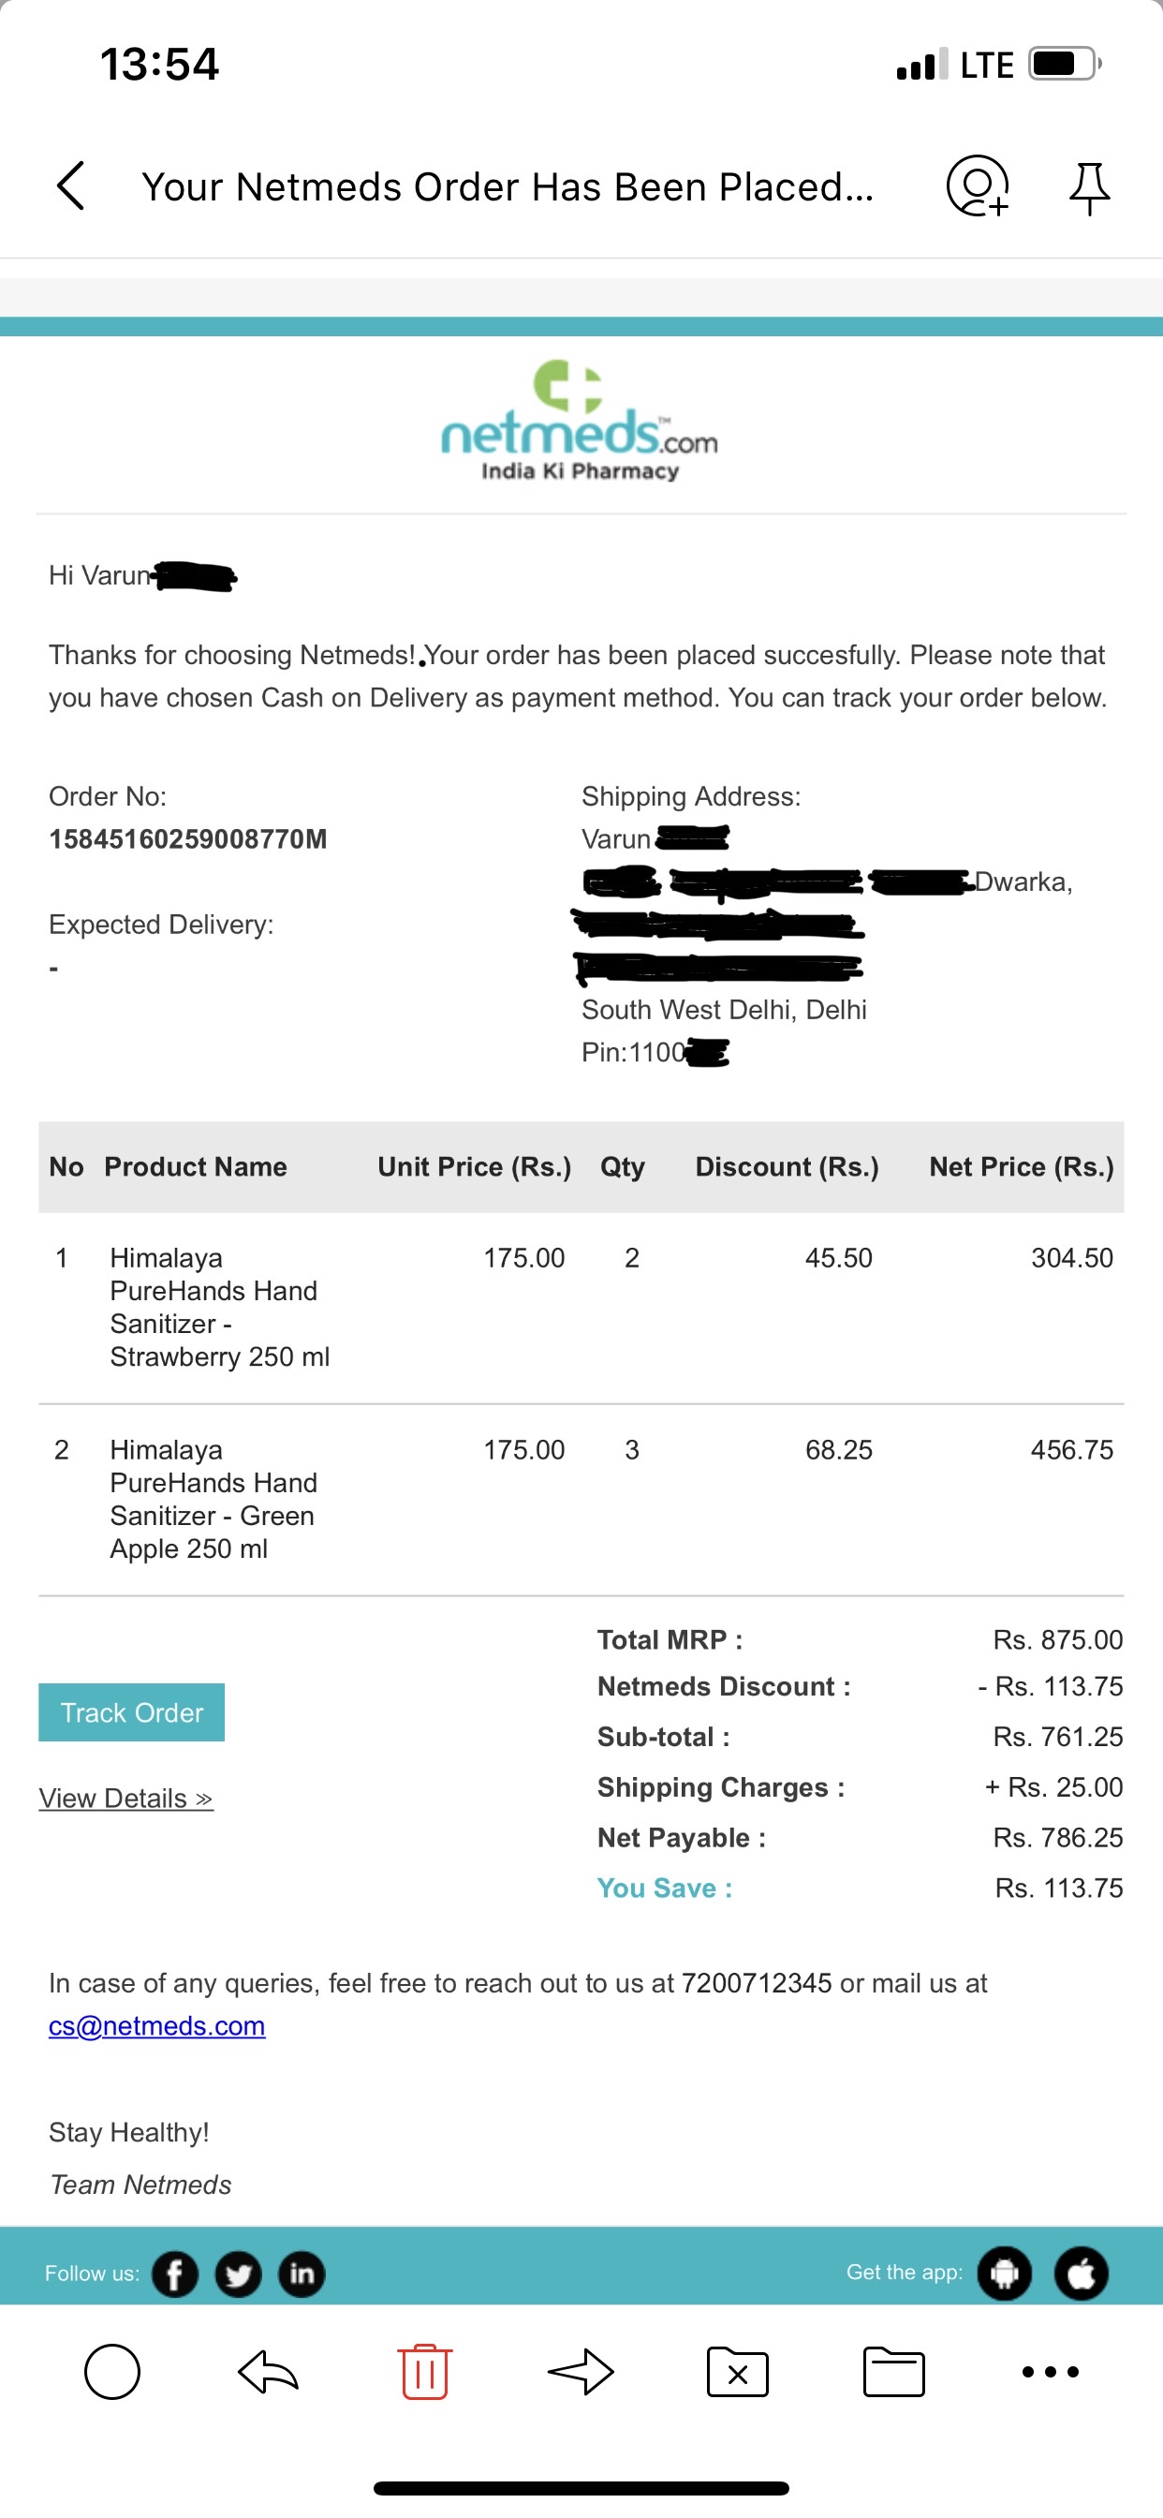Forward the email with the forward arrow
Screen dimensions: 1163x2518
[581, 2371]
